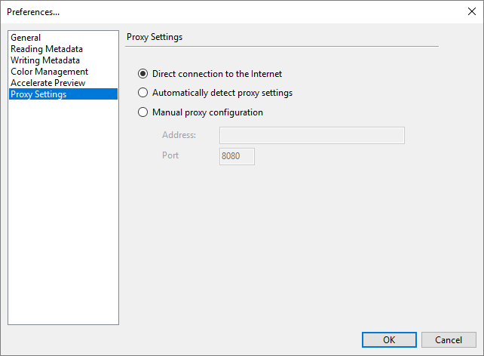Viewport: 484px width, 356px height.
Task: Choose the Manual proxy configuration radio button
Action: pyautogui.click(x=143, y=113)
